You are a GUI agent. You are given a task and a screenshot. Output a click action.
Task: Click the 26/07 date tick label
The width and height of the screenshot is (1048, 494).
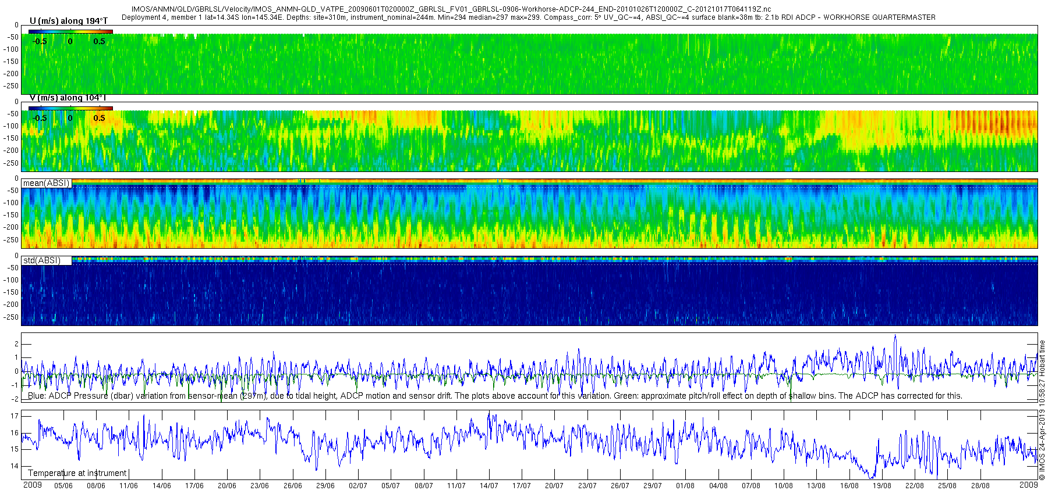[x=620, y=486]
